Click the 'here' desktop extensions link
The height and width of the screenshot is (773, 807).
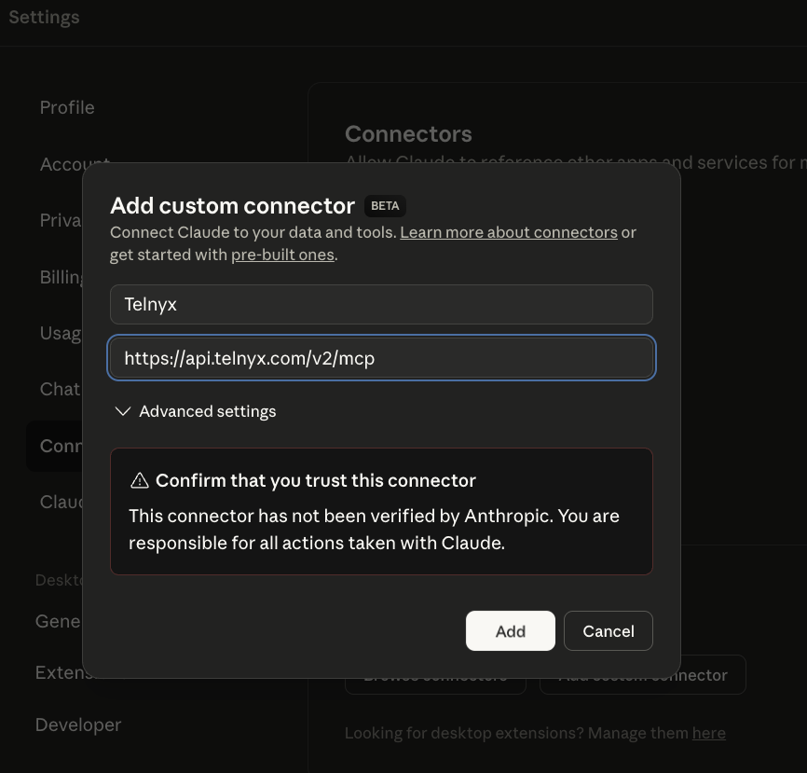click(708, 733)
